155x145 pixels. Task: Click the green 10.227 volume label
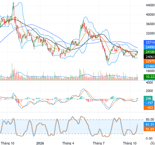point(149,77)
